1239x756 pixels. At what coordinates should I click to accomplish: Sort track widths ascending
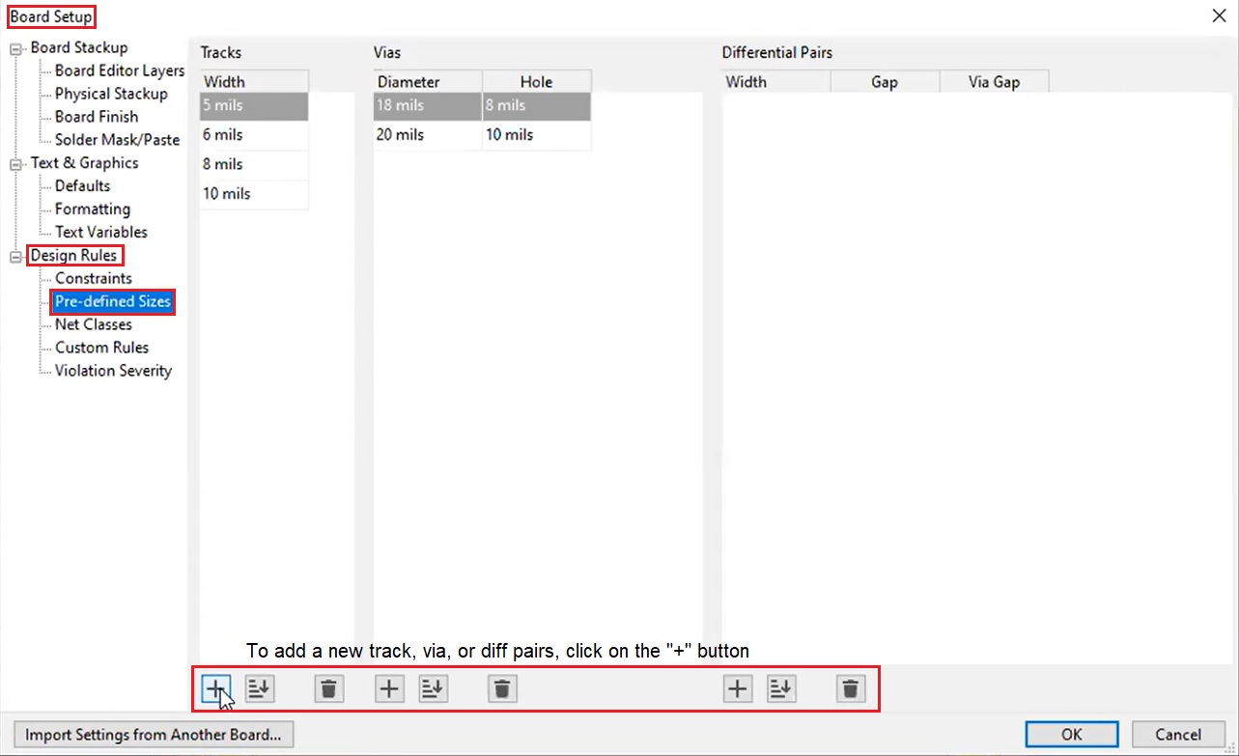click(260, 688)
